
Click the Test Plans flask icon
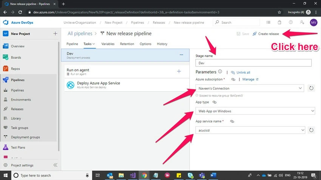click(x=6, y=147)
